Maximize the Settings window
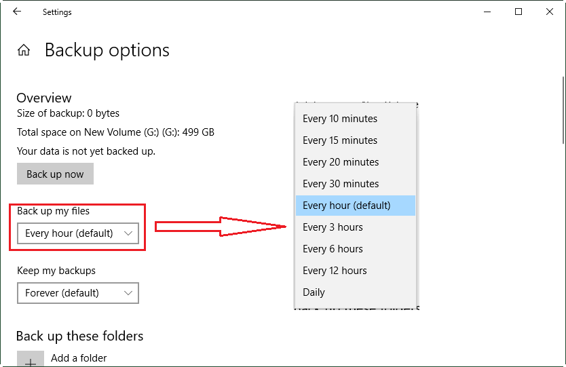The image size is (566, 367). point(518,12)
